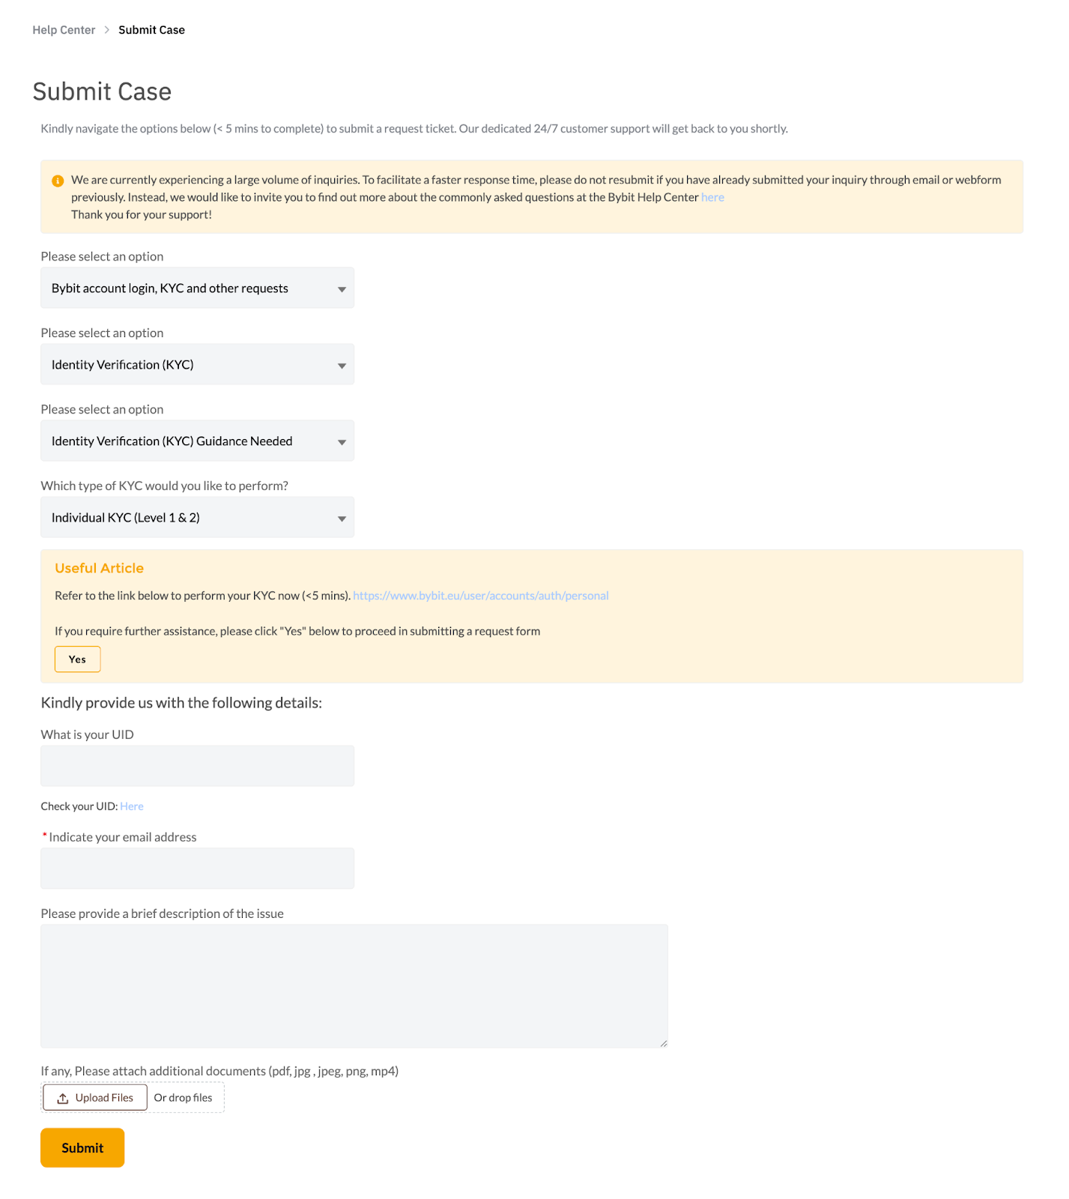Image resolution: width=1069 pixels, height=1199 pixels.
Task: Focus the email address input field
Action: pos(197,869)
